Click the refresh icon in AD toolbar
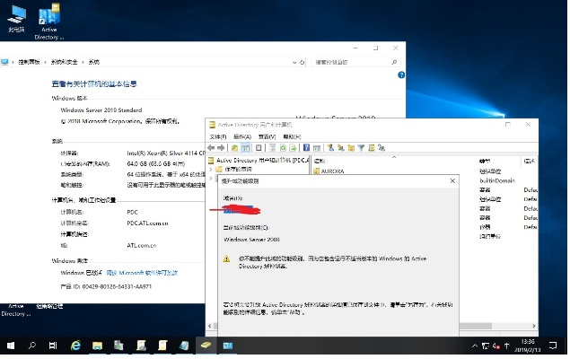 click(x=283, y=147)
